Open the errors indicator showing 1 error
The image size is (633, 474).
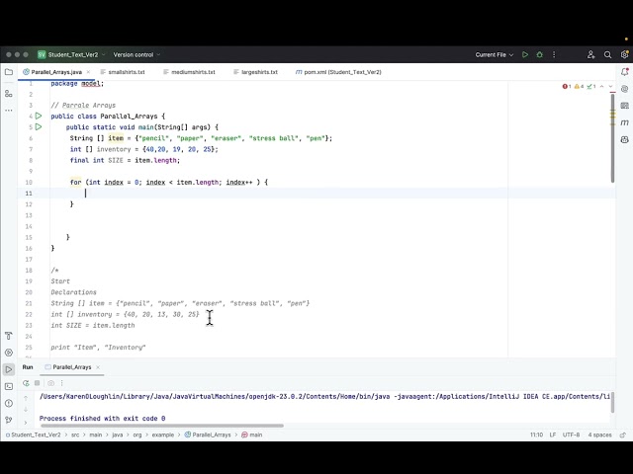(x=567, y=86)
